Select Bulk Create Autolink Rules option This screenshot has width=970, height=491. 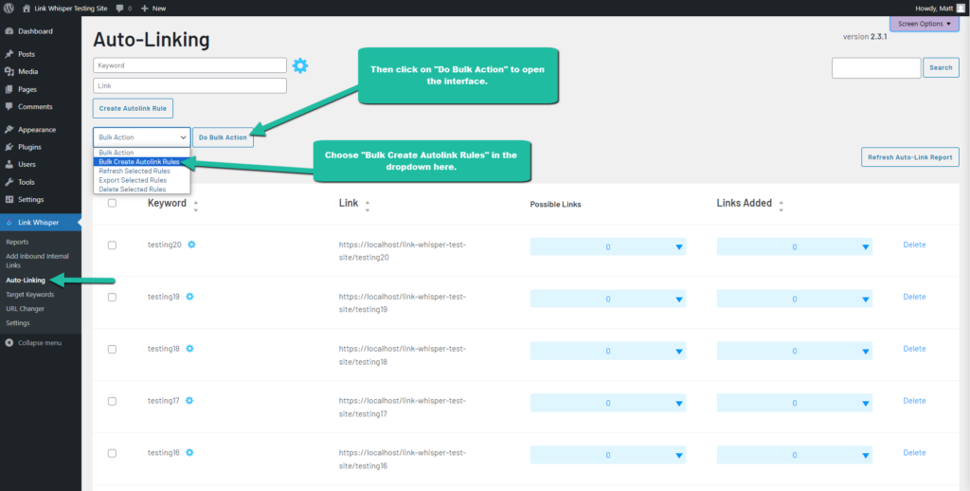[x=142, y=161]
